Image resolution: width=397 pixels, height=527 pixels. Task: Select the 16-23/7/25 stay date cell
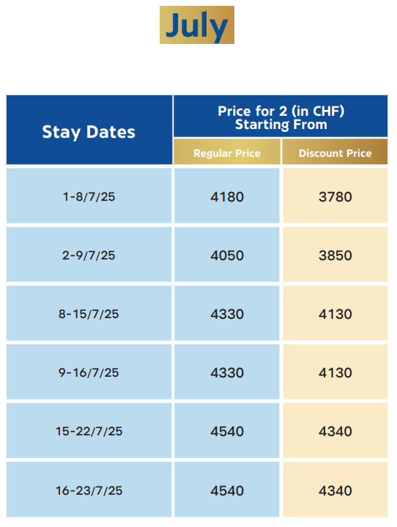click(x=89, y=490)
